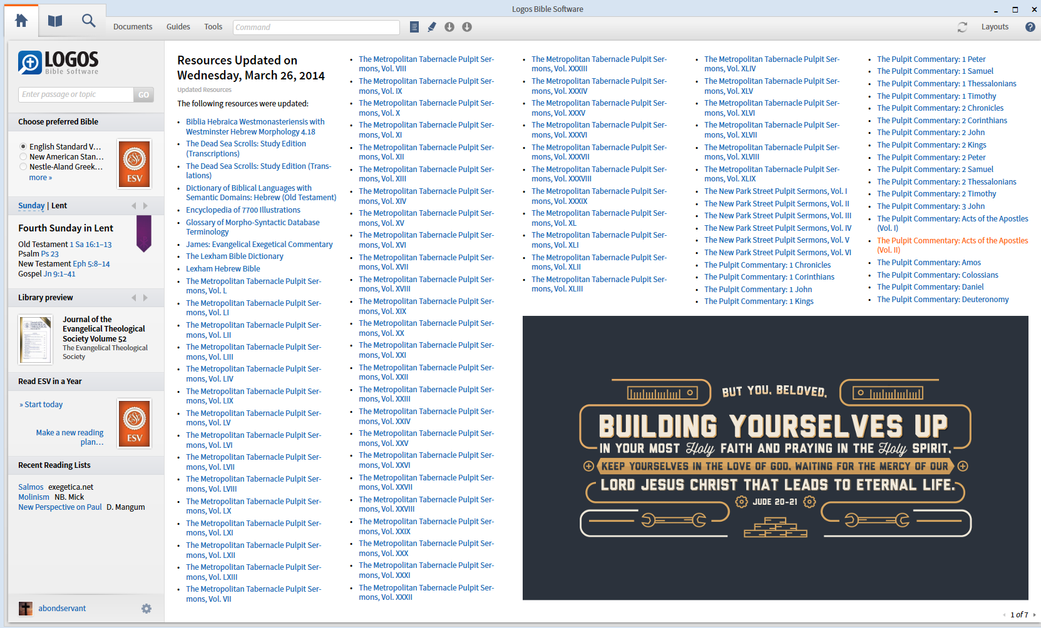Open The Pulpit Commentary: 1 Peter

(x=931, y=59)
